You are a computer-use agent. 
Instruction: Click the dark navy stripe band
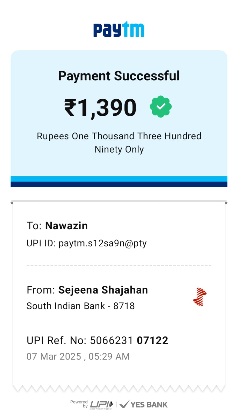coord(119,184)
